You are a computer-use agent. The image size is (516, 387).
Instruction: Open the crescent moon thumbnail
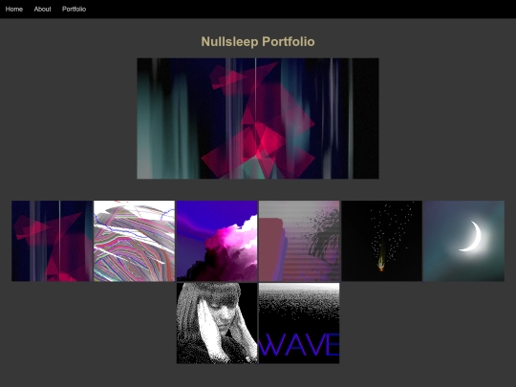(463, 241)
